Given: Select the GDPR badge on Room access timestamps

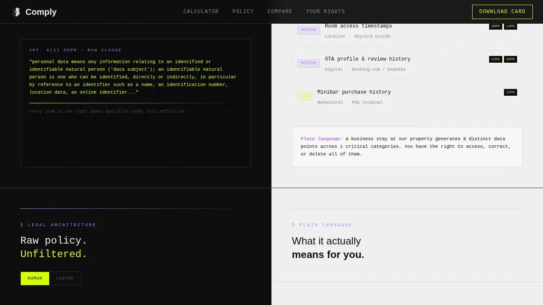Looking at the screenshot, I should point(495,26).
